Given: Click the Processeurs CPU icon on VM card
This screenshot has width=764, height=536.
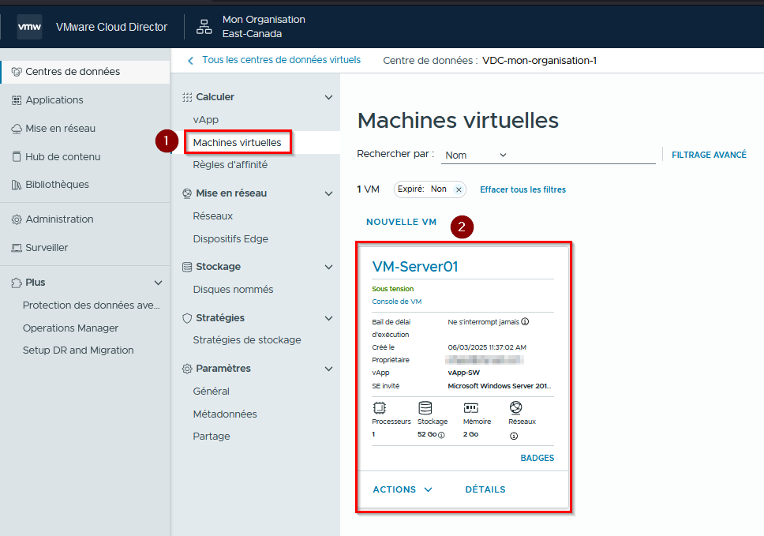Looking at the screenshot, I should [379, 407].
